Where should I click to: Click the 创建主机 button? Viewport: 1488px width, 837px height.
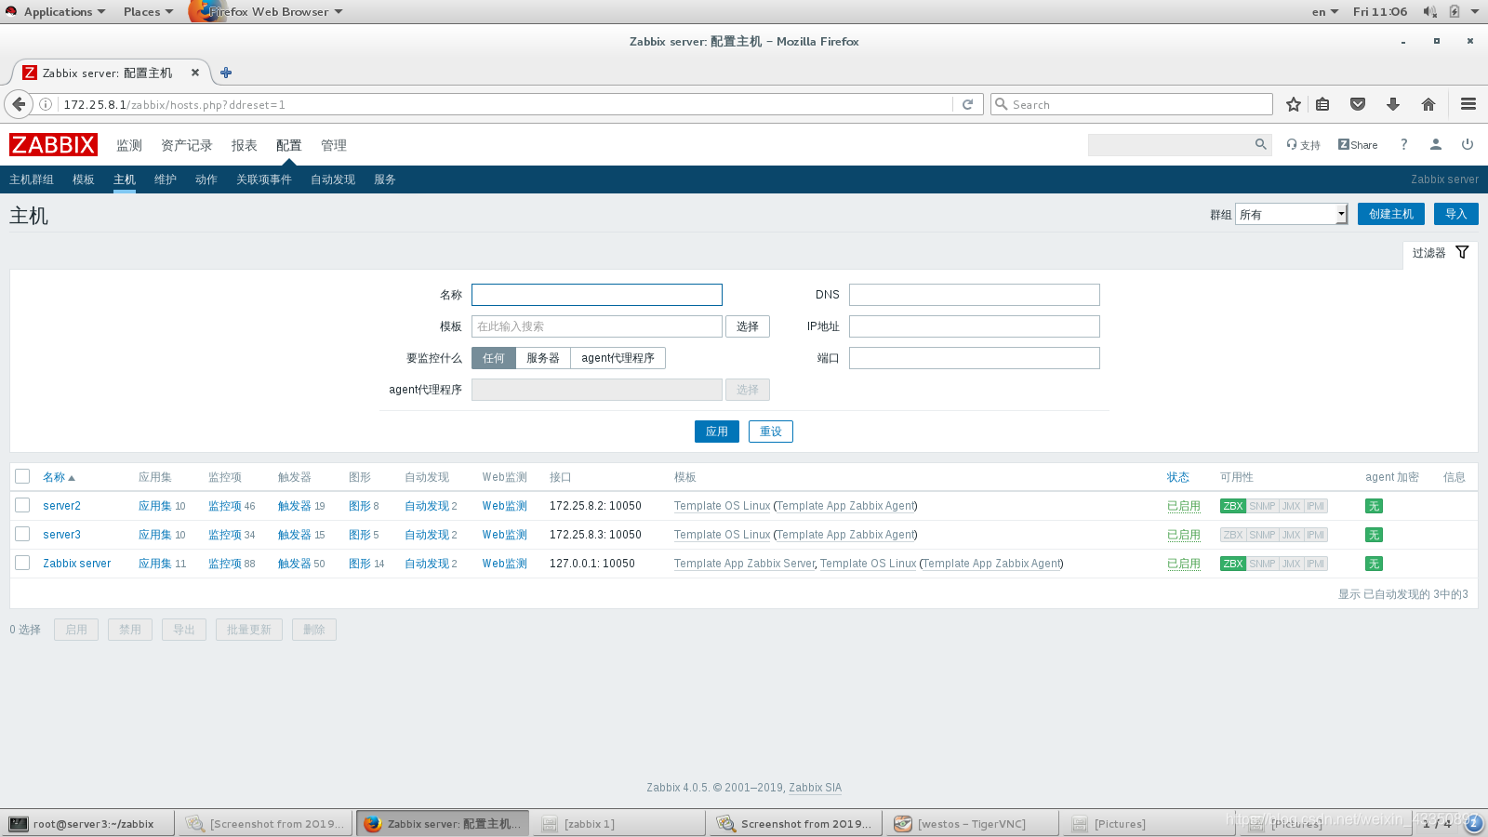(x=1391, y=214)
